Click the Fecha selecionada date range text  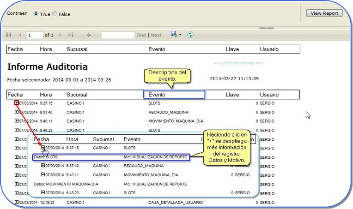[59, 80]
